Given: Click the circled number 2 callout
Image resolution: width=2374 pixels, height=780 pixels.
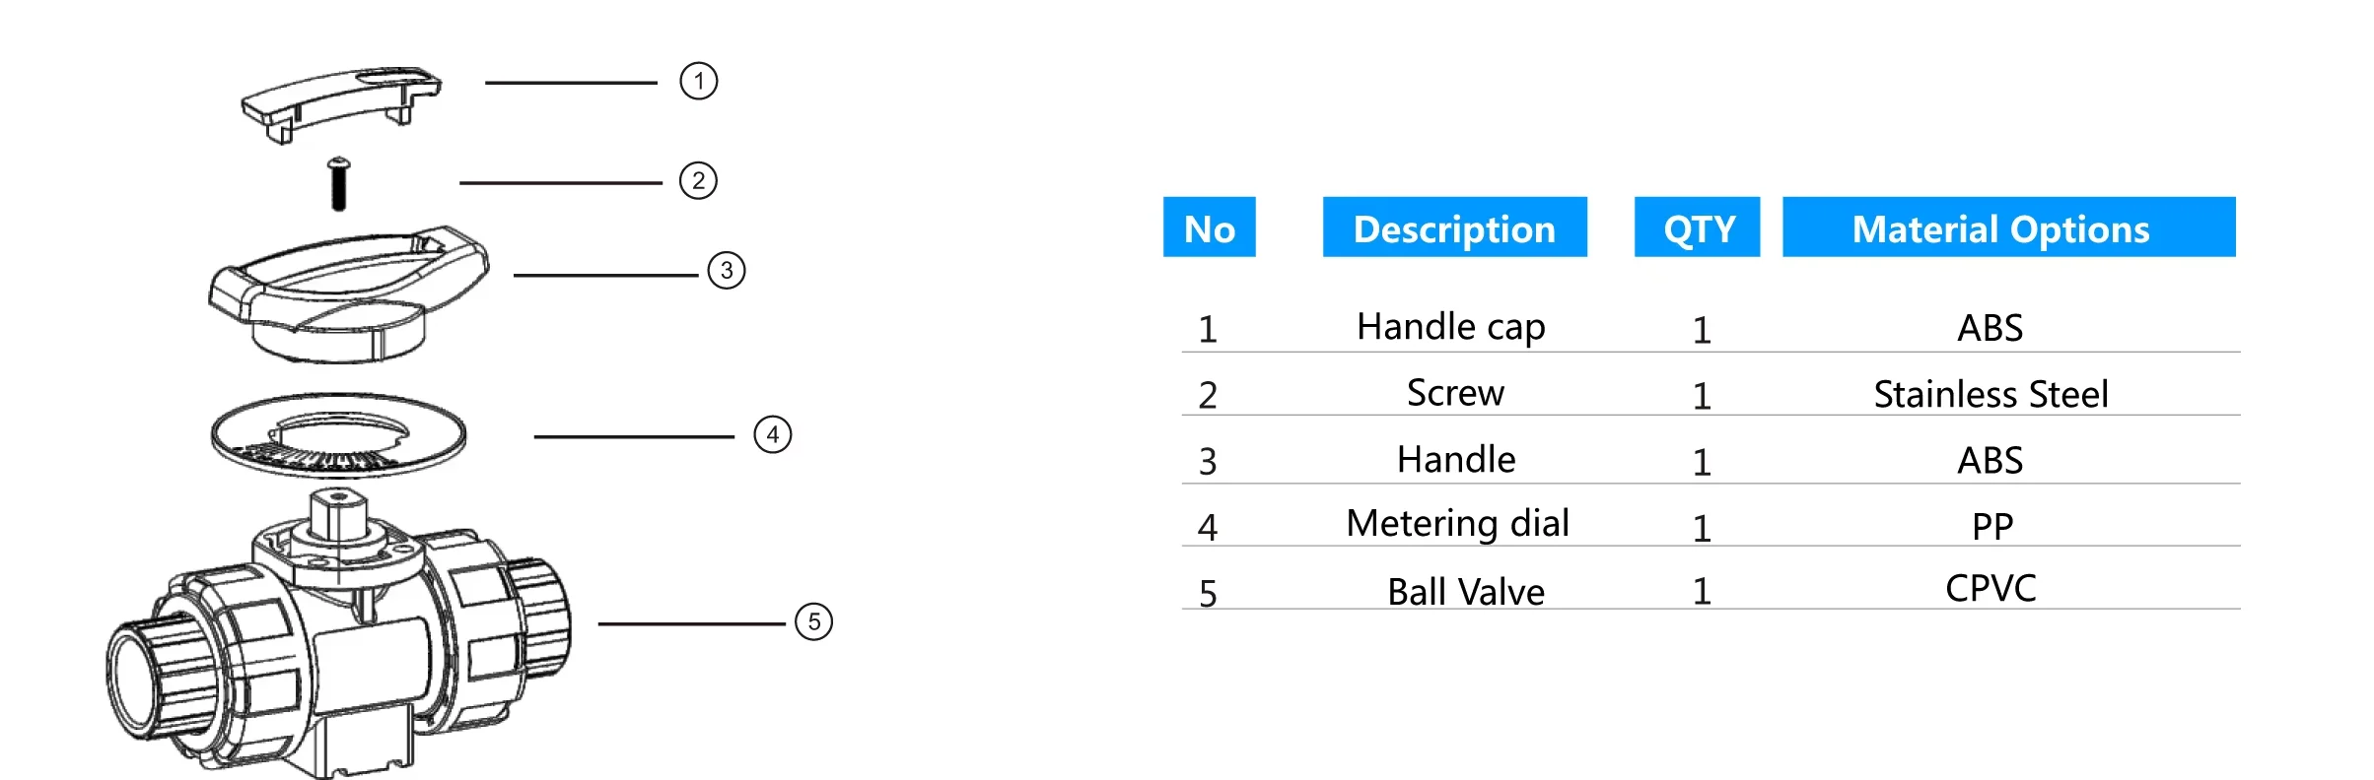Looking at the screenshot, I should (698, 181).
